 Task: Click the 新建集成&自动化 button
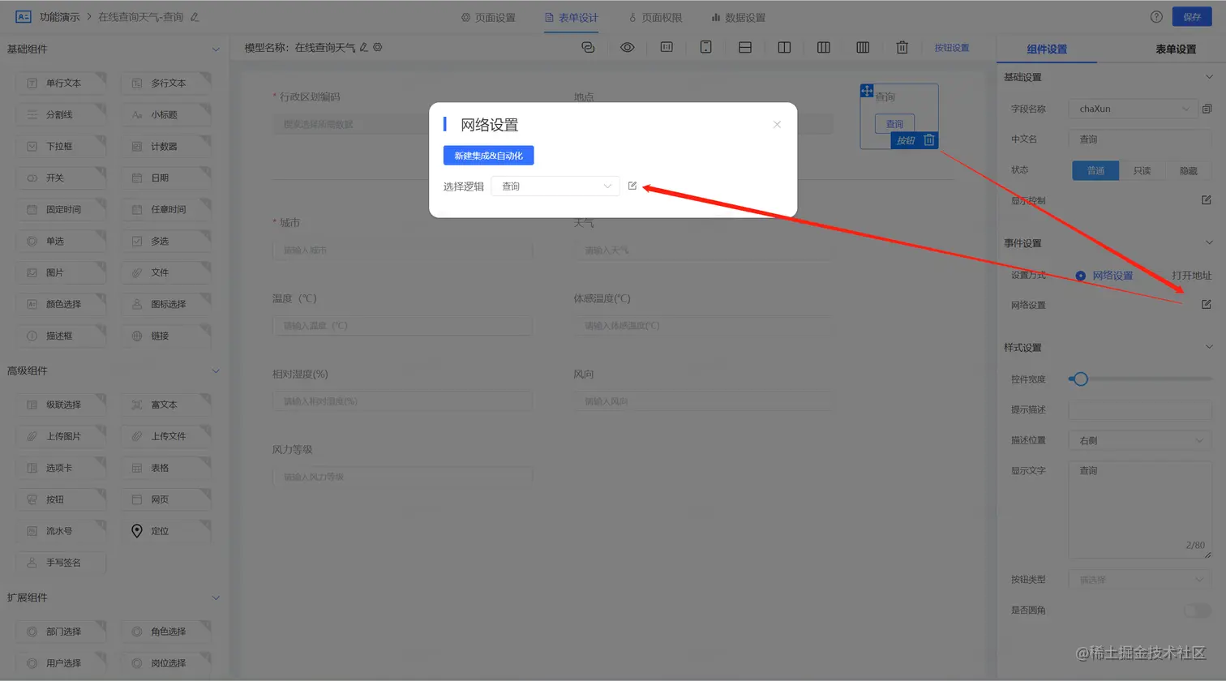488,156
